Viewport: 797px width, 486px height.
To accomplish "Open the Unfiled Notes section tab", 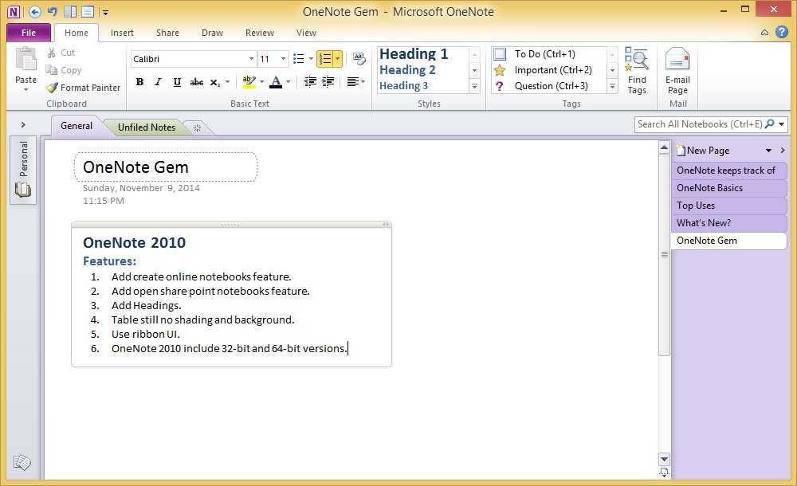I will (147, 127).
